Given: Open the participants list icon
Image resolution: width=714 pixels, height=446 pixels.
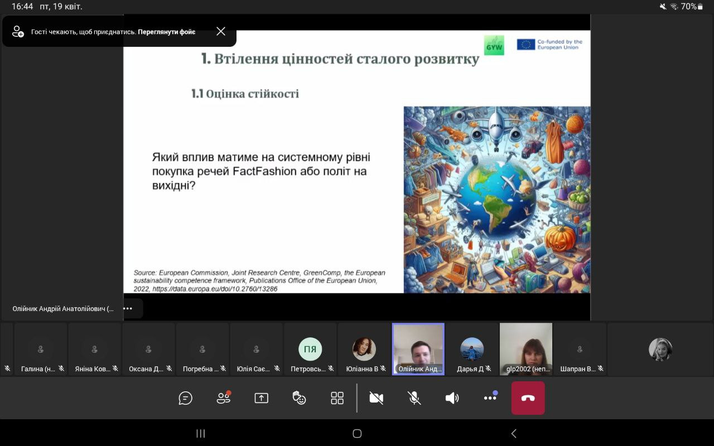Looking at the screenshot, I should coord(223,398).
